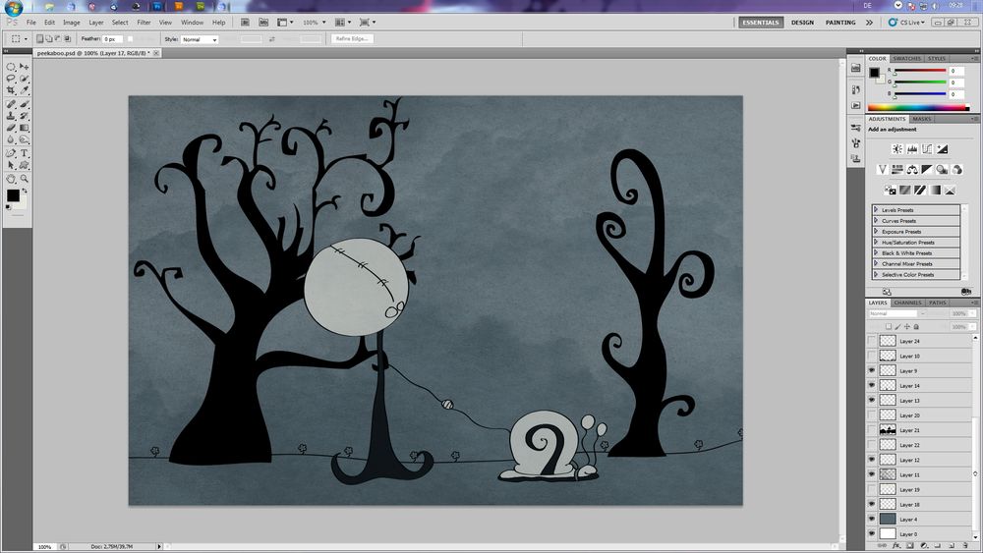Add a Levels adjustment
The image size is (983, 553).
[912, 149]
